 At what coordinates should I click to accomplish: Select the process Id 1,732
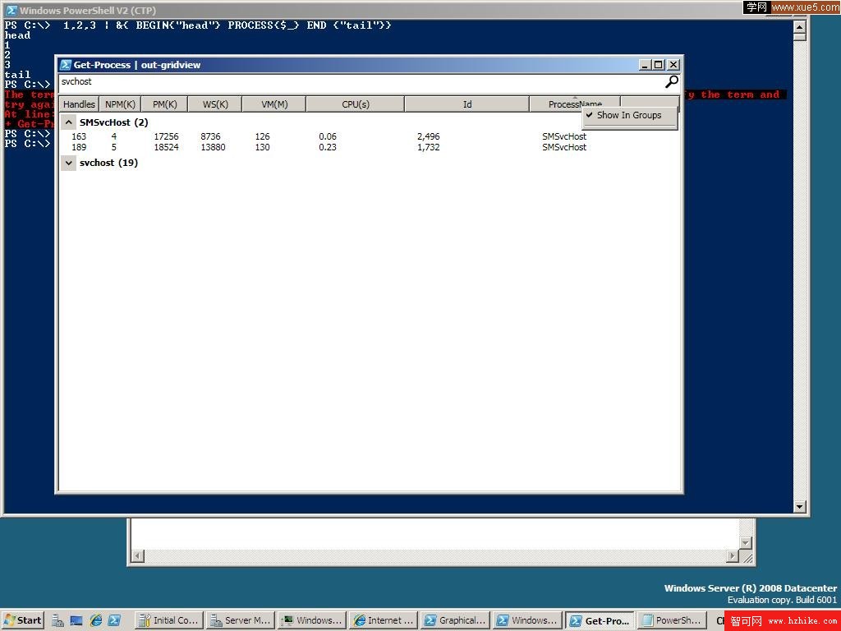pos(429,147)
